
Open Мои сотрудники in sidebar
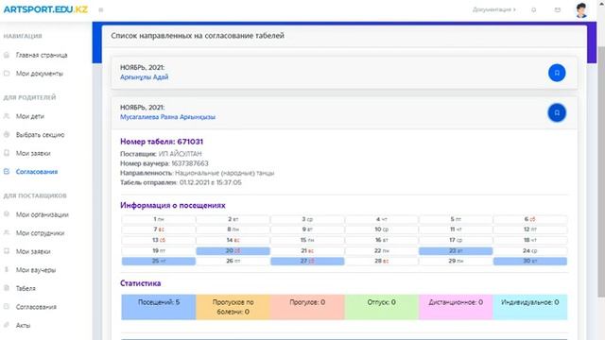click(40, 233)
